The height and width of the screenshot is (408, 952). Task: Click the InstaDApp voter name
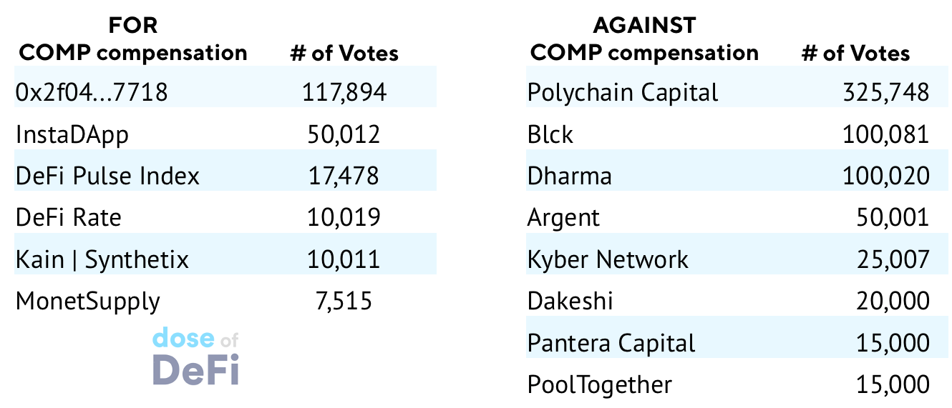click(72, 134)
